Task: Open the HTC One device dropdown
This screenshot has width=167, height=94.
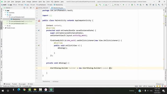Action: (116, 5)
